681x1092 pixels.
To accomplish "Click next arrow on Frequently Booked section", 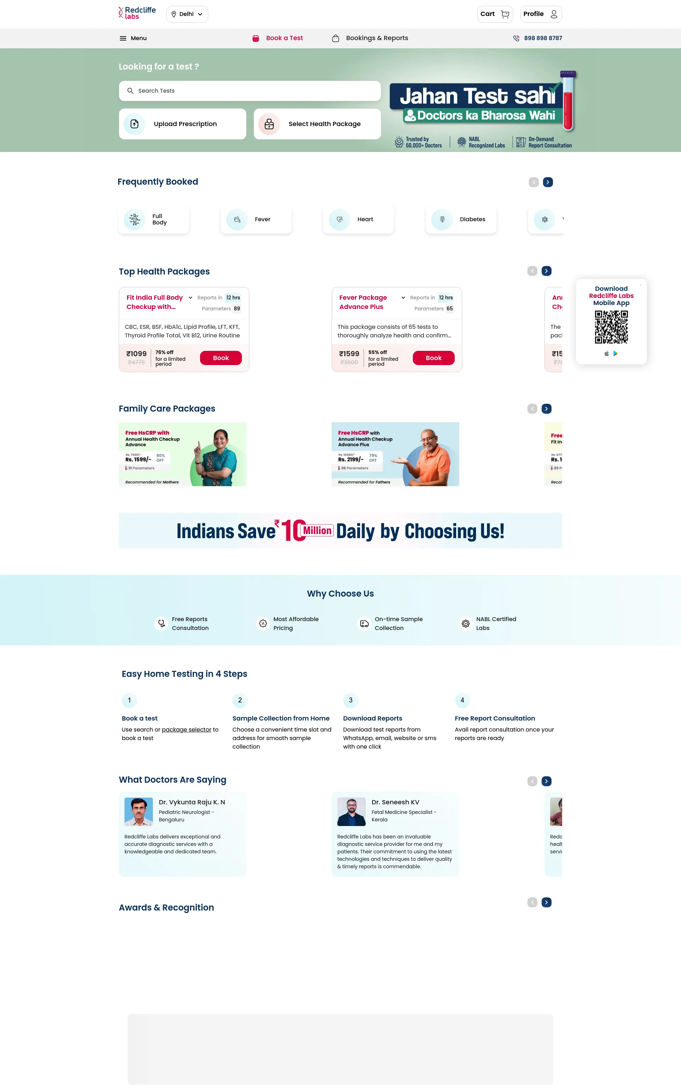I will pyautogui.click(x=548, y=181).
